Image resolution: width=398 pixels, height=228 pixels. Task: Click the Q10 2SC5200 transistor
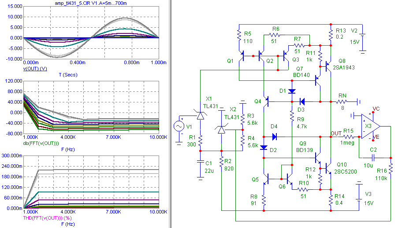[x=328, y=168]
